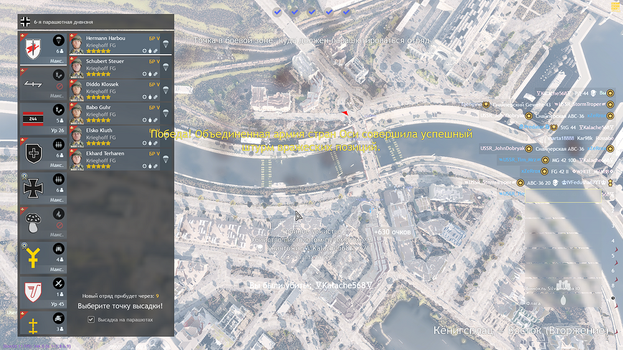Screen dimensions: 623x350
Task: Select the squad with the 244 flag emblem
Action: tap(43, 118)
